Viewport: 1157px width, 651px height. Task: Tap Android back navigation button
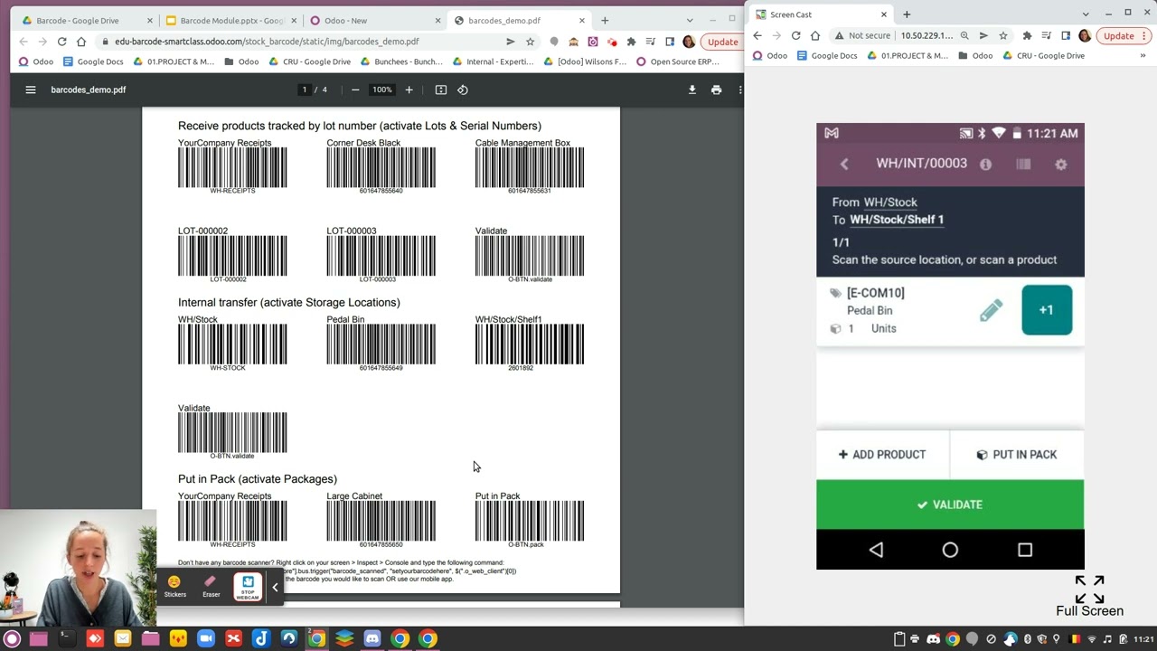click(876, 550)
